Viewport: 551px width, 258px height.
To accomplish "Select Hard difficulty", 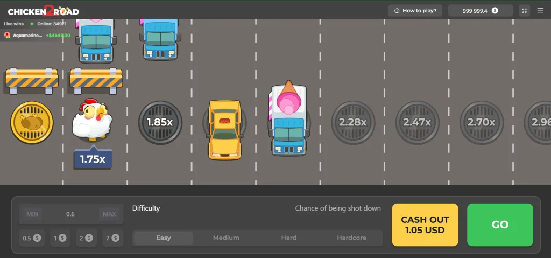I will click(x=289, y=238).
